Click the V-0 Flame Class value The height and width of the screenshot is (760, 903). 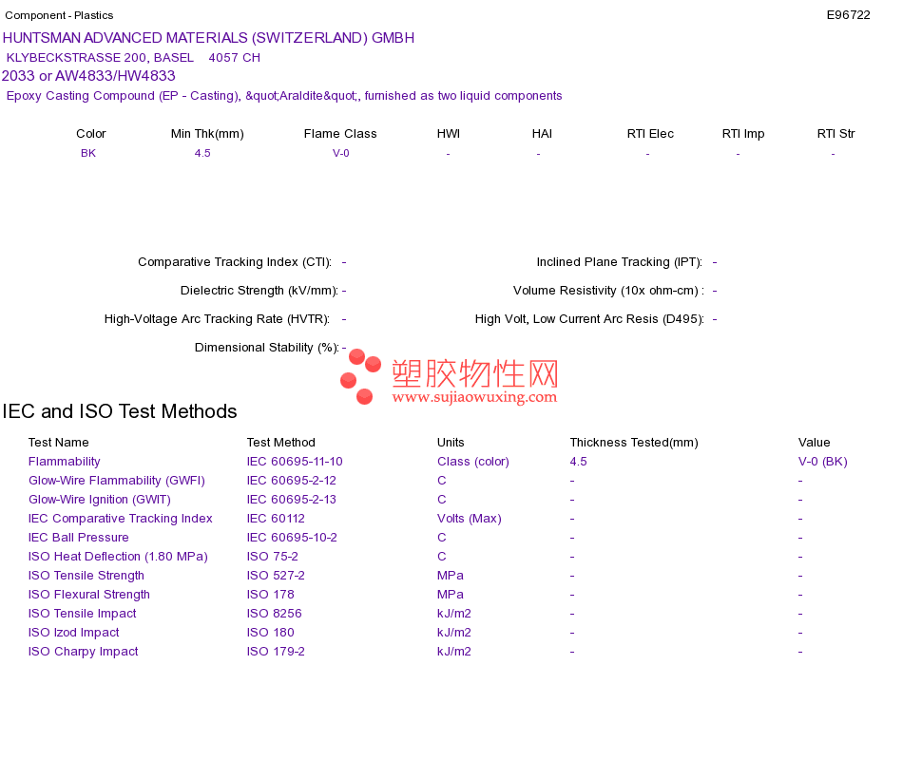click(341, 153)
